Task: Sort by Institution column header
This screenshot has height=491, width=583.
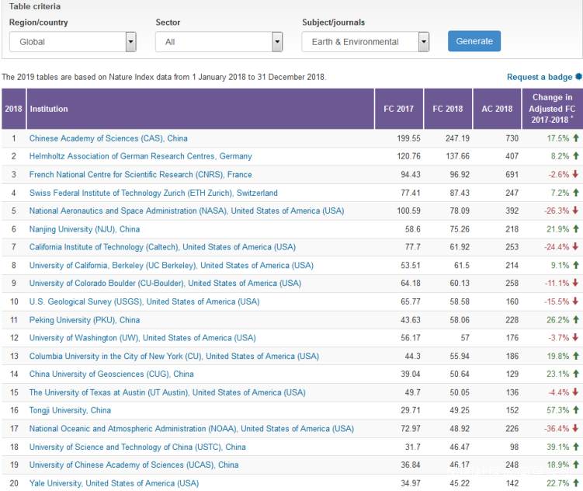Action: click(49, 109)
